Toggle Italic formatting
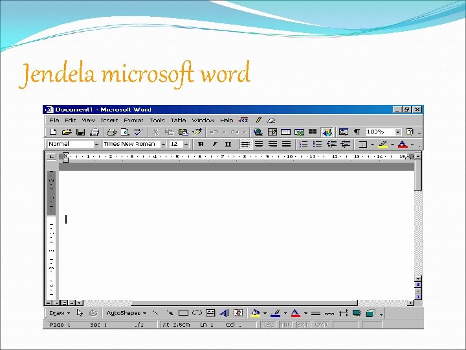The width and height of the screenshot is (466, 350). point(214,145)
